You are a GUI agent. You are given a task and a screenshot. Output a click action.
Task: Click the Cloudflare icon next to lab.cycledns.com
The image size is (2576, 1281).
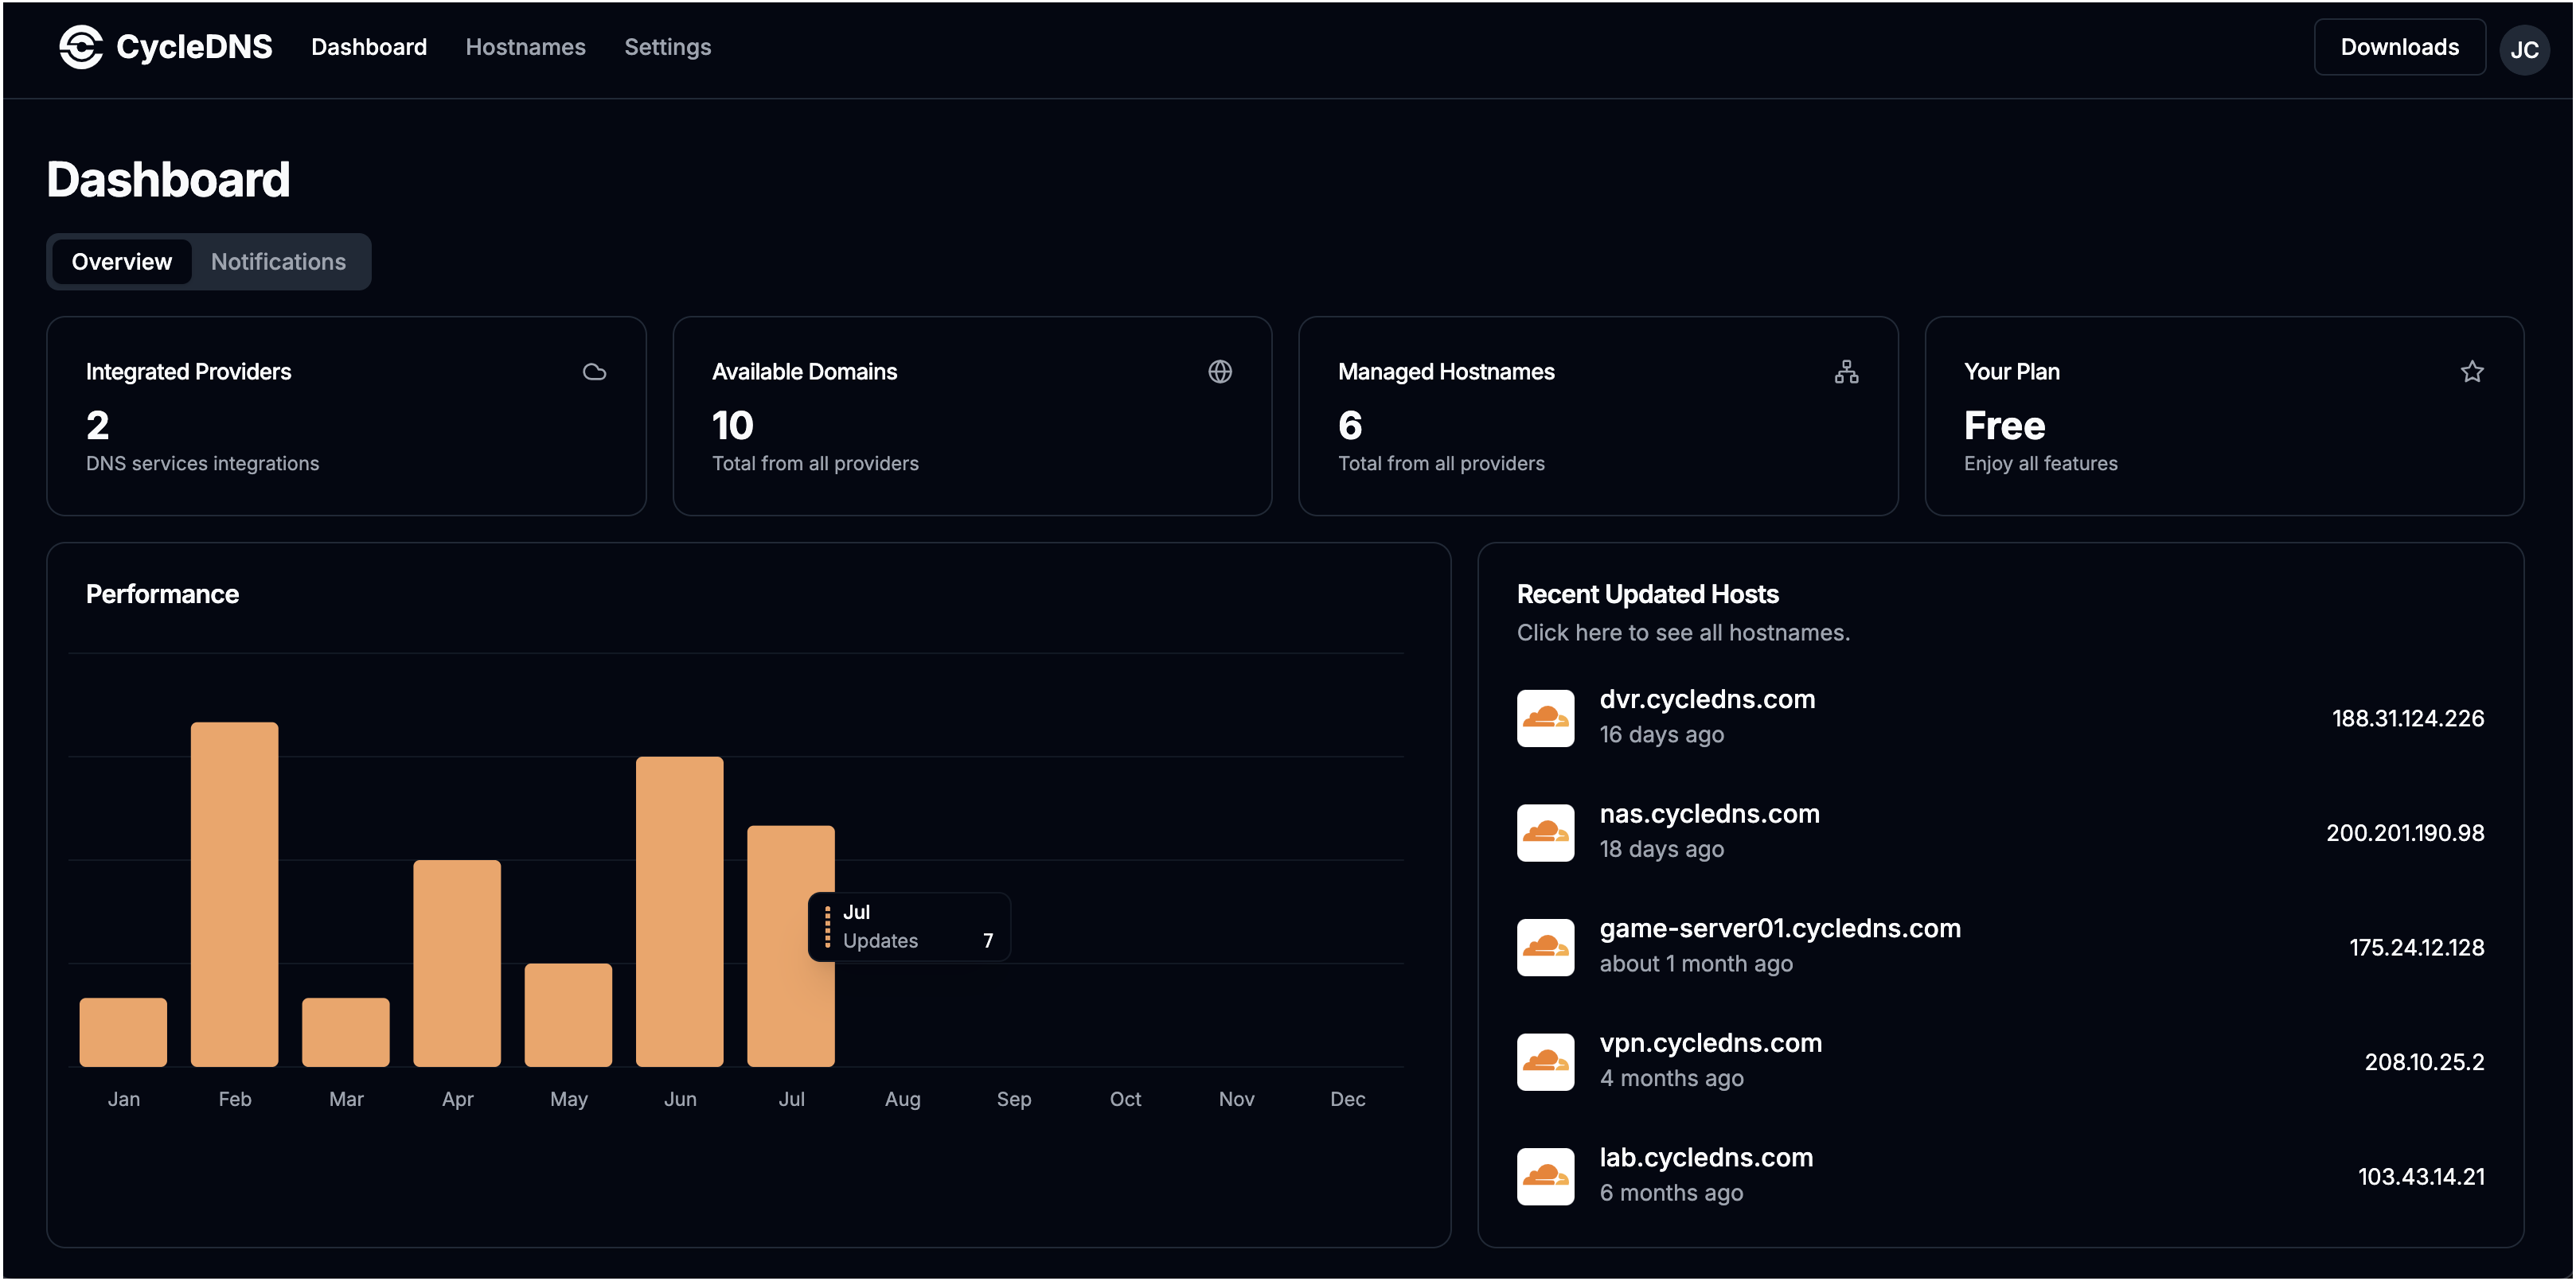point(1546,1176)
